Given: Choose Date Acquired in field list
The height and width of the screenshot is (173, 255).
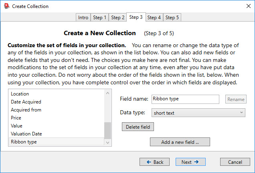Looking at the screenshot, I should tap(26, 102).
